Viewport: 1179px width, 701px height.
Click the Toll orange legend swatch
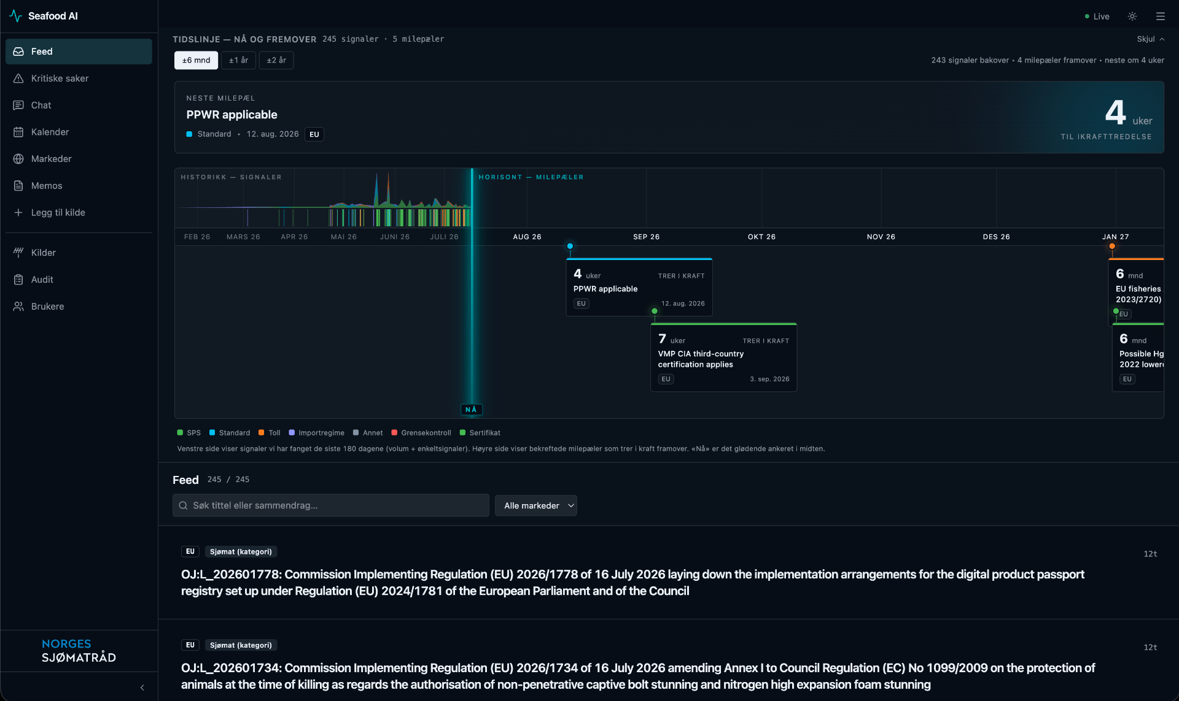[x=262, y=433]
